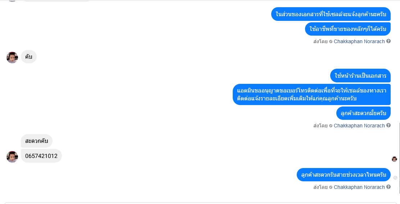The image size is (400, 204).
Task: Click help icon beside sender name under ใช้อาชีพที่ขายของหลักๆก็ได้ครับ
Action: 388,41
